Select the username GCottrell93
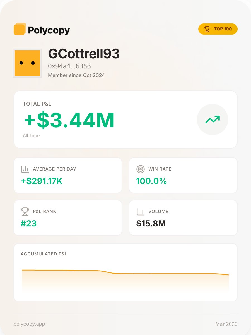Image resolution: width=251 pixels, height=335 pixels. click(84, 54)
